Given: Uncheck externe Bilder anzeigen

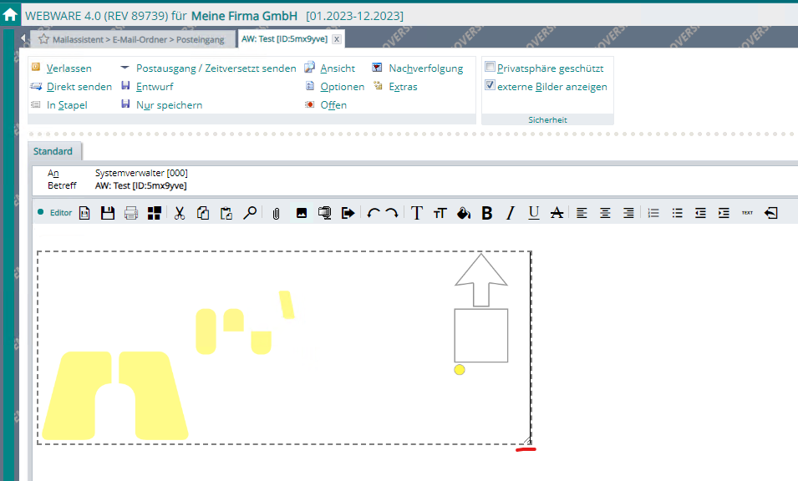Looking at the screenshot, I should click(490, 86).
